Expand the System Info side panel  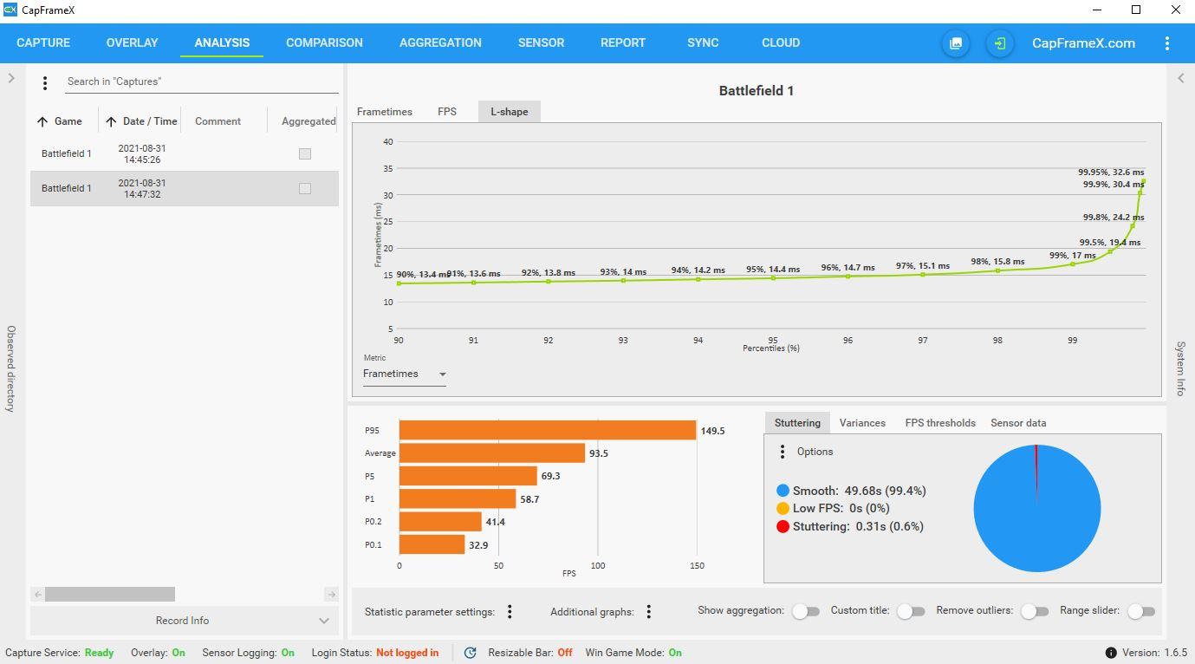pos(1181,78)
